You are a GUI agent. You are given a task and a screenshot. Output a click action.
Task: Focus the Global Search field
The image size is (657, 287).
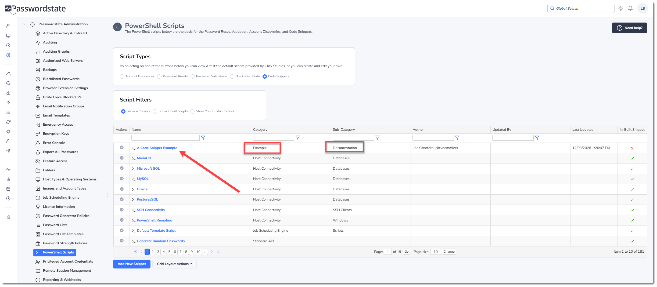pos(581,8)
